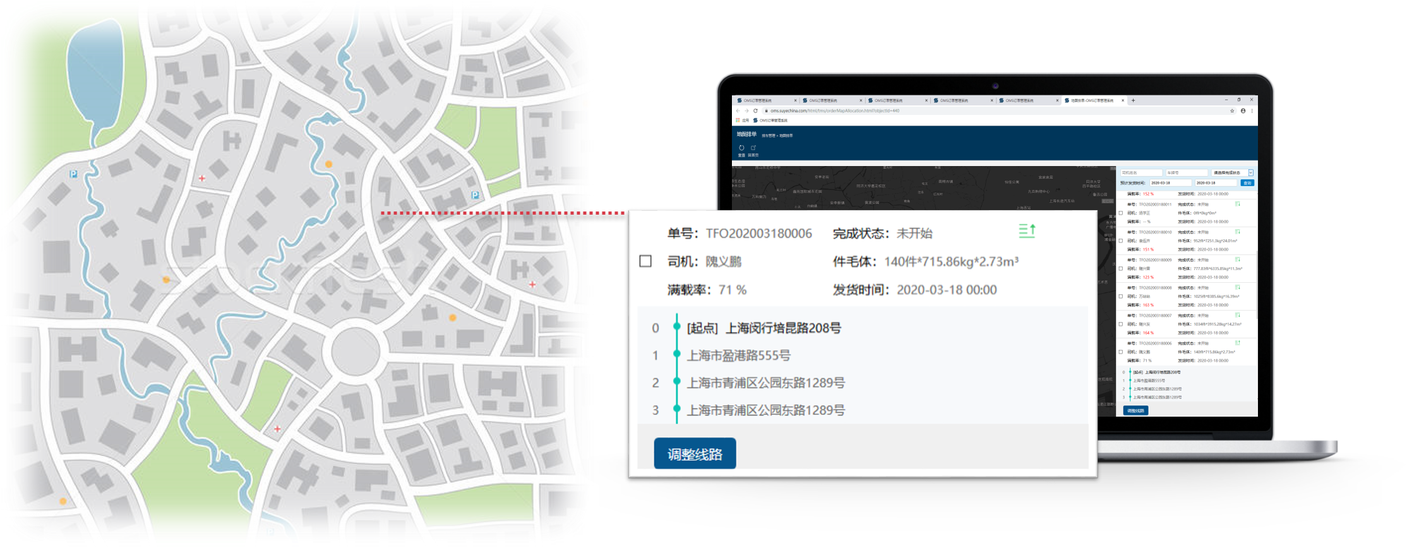Collapse order TFO202003180006 on the laptop list
Viewport: 1407px width, 548px height.
coord(1238,343)
